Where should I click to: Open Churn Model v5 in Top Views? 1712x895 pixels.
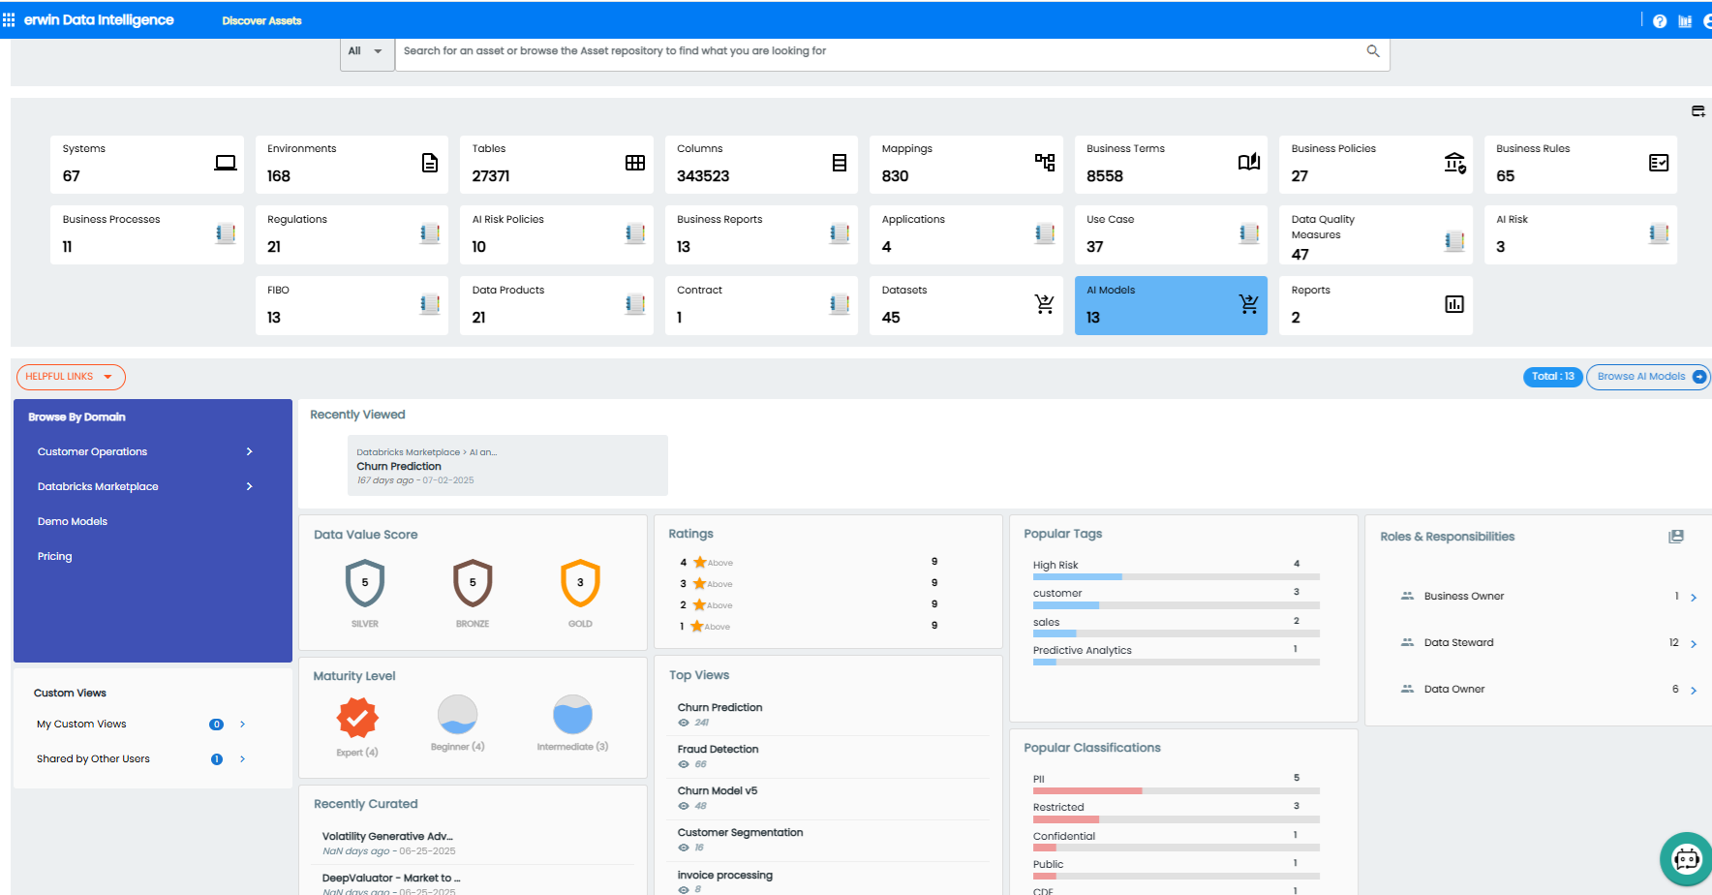click(718, 790)
